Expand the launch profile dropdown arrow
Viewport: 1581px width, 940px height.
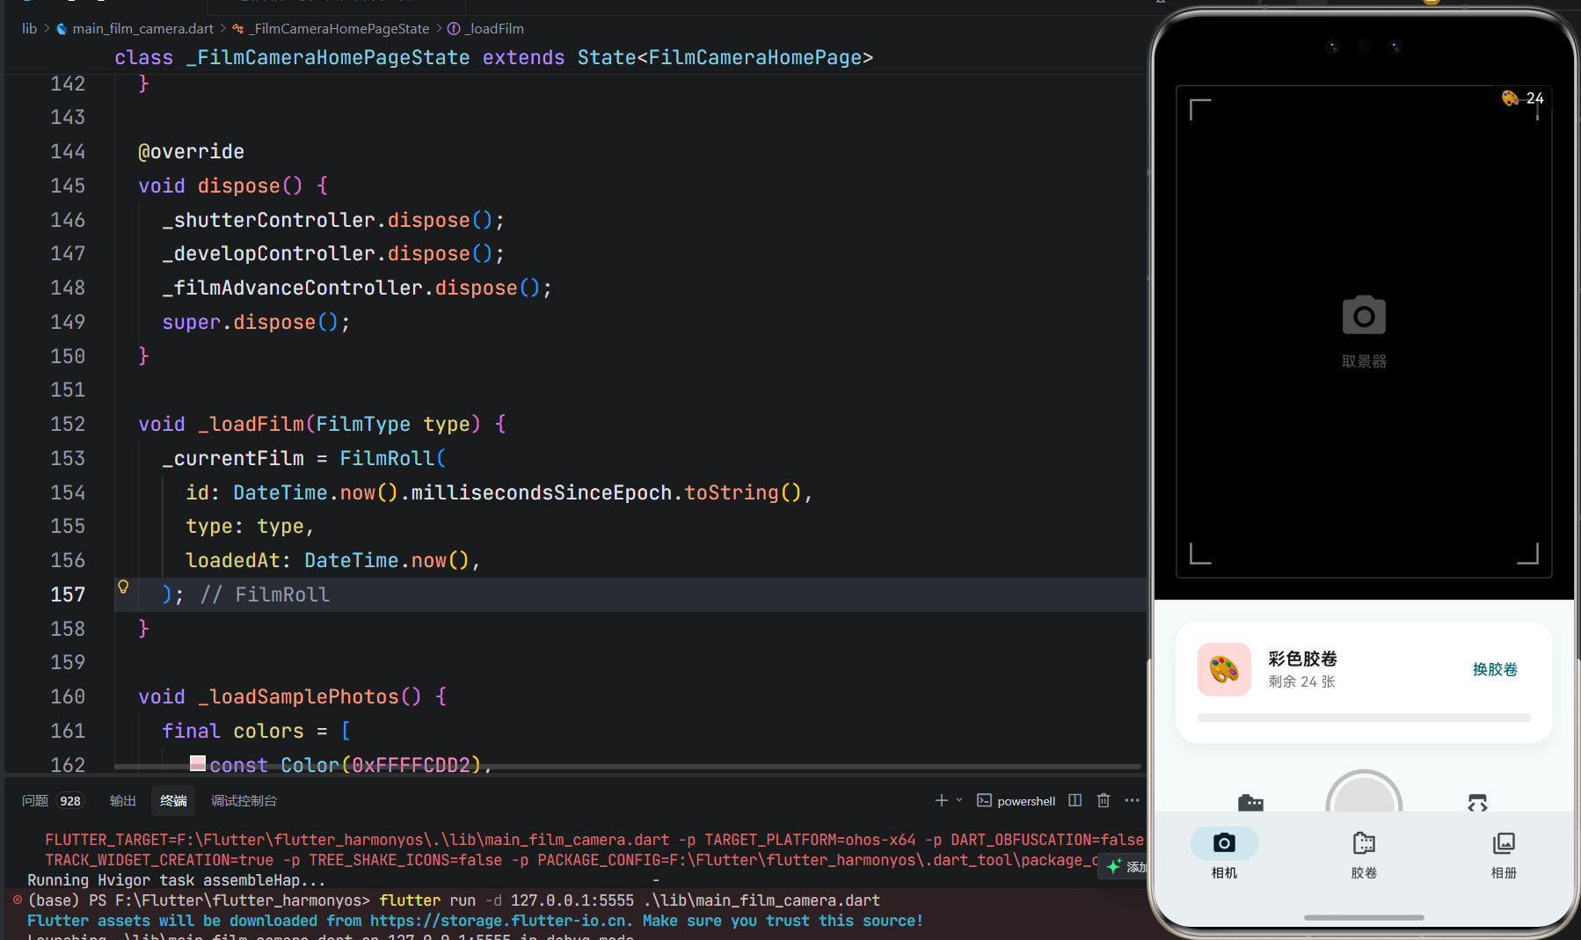tap(959, 800)
